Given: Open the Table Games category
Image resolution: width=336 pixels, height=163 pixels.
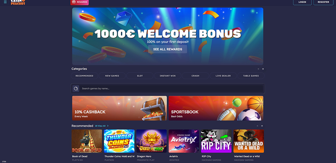Looking at the screenshot, I should (251, 76).
